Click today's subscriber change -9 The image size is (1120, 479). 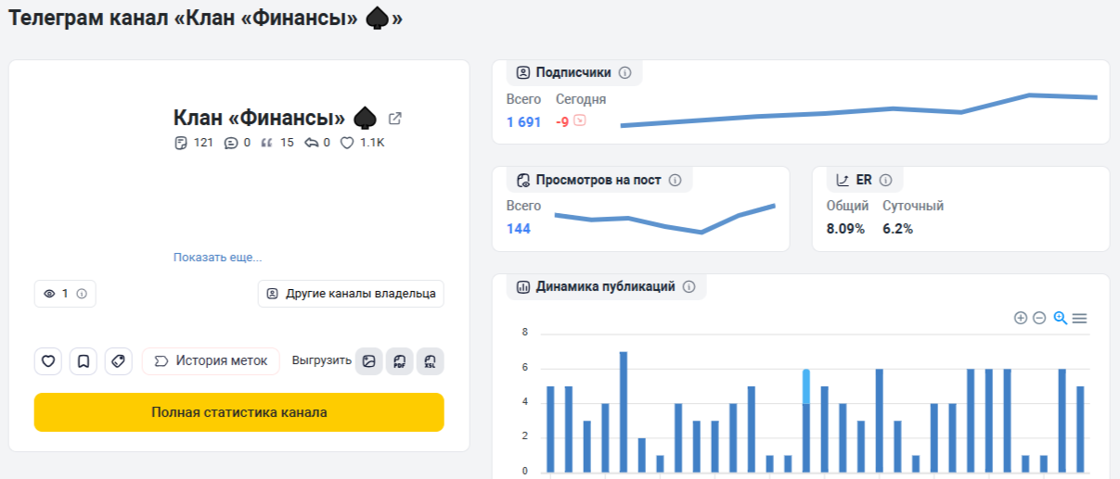point(562,122)
